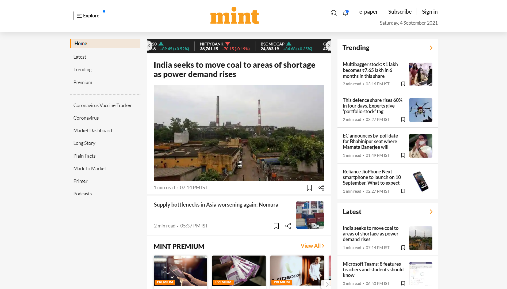Viewport: 507px width, 289px height.
Task: Bookmark India coal story in Latest panel
Action: (x=403, y=248)
